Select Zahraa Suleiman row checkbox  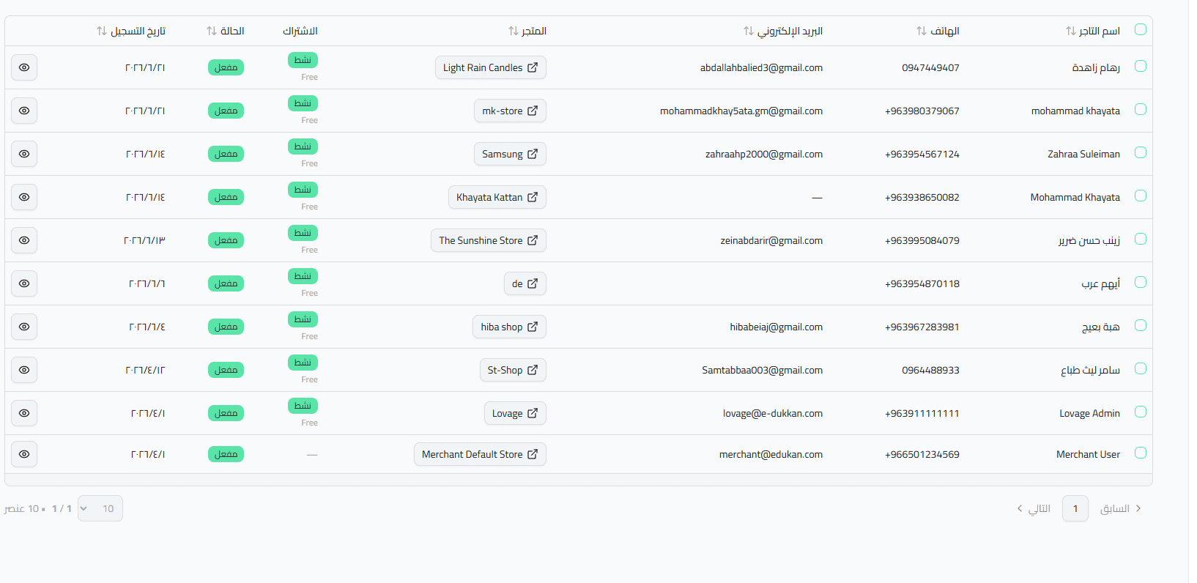coord(1141,152)
